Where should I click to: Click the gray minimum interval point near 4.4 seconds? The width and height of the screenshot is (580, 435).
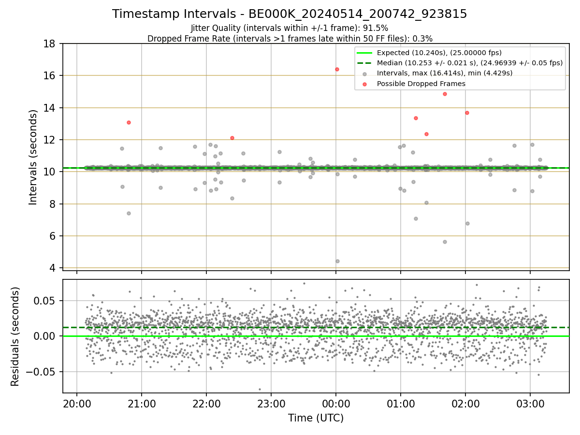[337, 261]
